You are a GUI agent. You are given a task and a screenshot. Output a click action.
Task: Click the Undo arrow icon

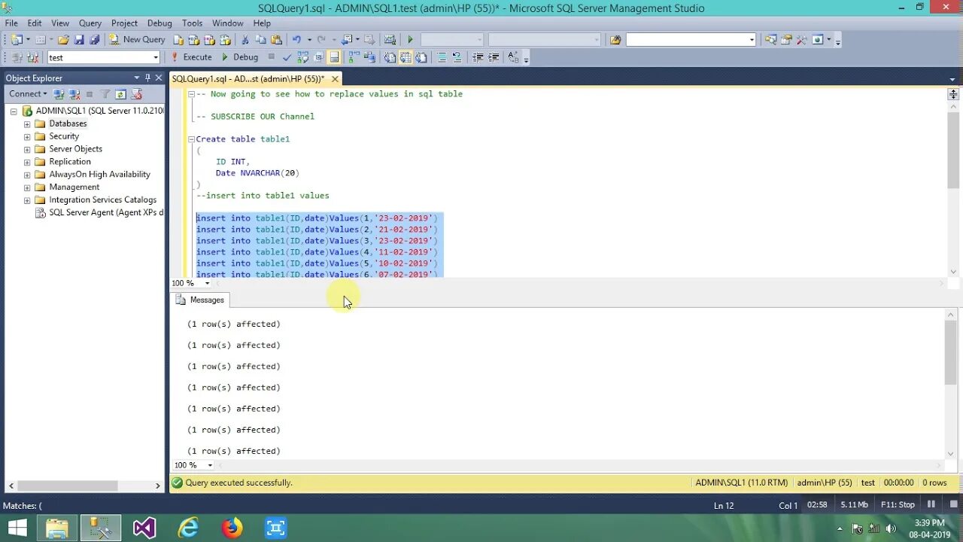point(296,39)
